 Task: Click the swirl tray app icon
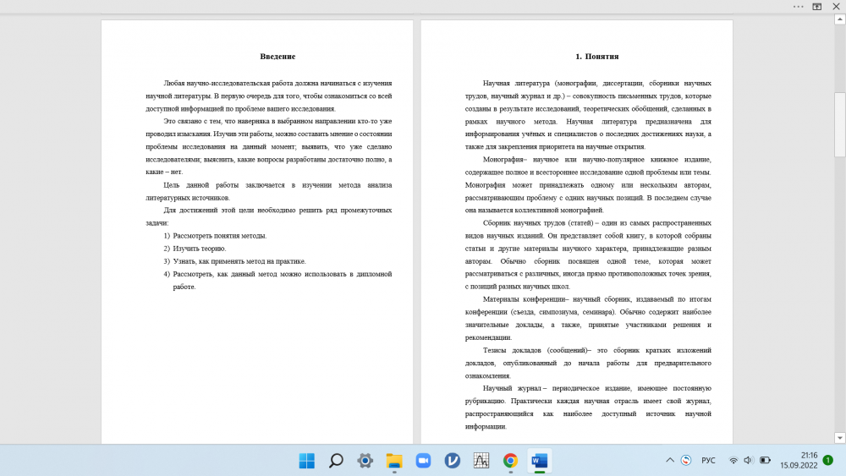pos(686,461)
